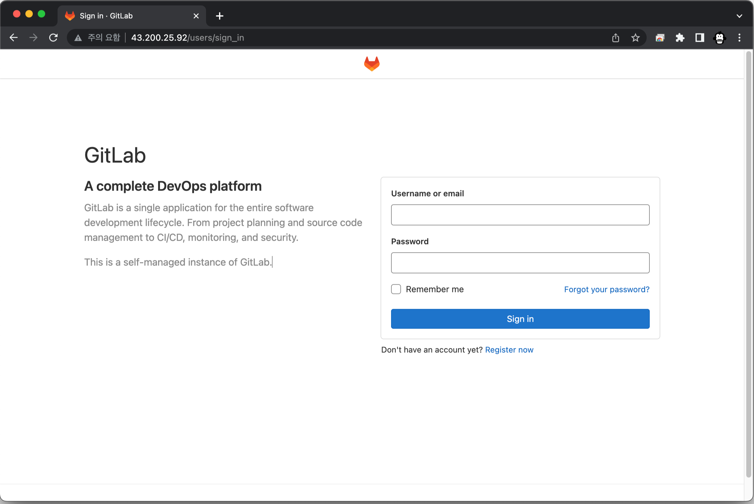Viewport: 754px width, 504px height.
Task: Toggle the browser side panel icon
Action: tap(700, 38)
